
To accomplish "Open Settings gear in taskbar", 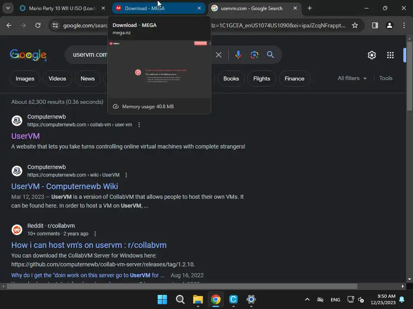I will coord(251,299).
